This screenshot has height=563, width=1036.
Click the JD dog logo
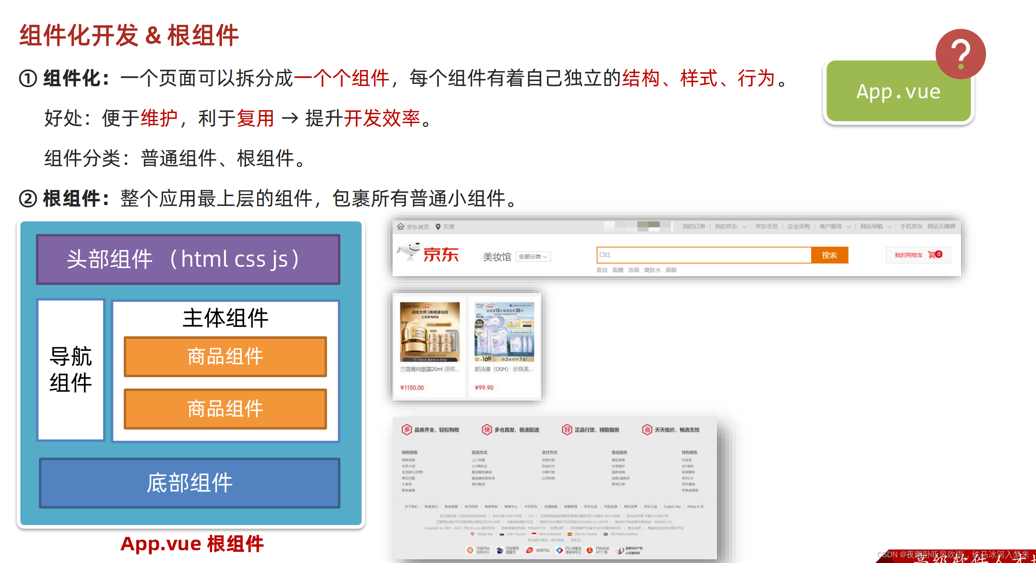point(409,250)
